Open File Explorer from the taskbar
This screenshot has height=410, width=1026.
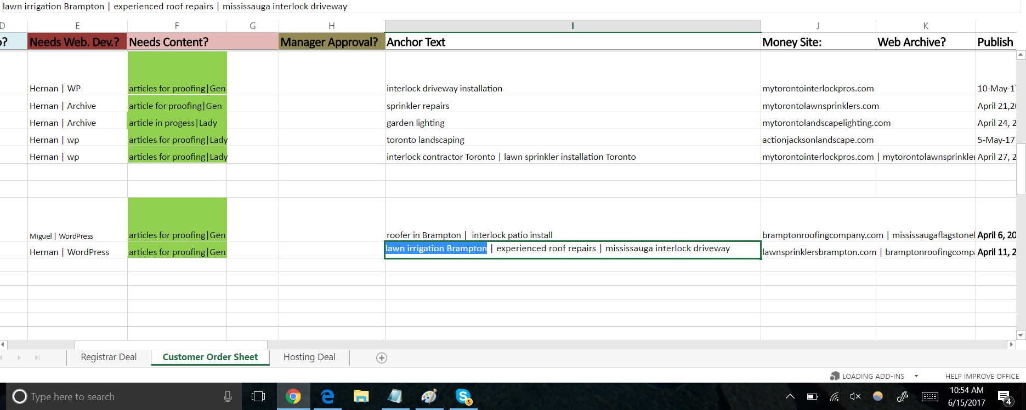(x=361, y=396)
